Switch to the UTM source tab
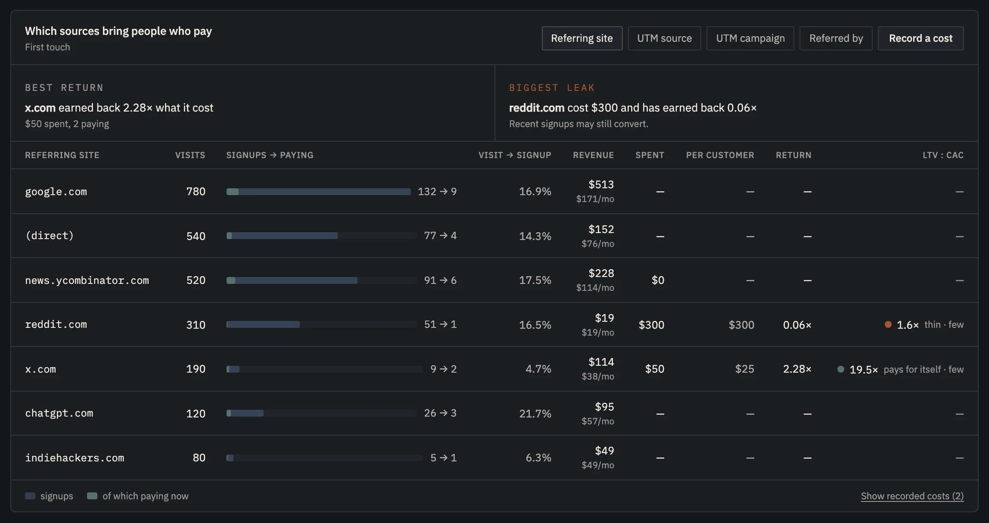 [664, 38]
